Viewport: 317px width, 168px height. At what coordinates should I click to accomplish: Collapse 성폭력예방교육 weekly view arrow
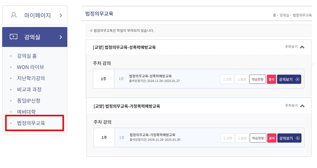click(x=302, y=47)
